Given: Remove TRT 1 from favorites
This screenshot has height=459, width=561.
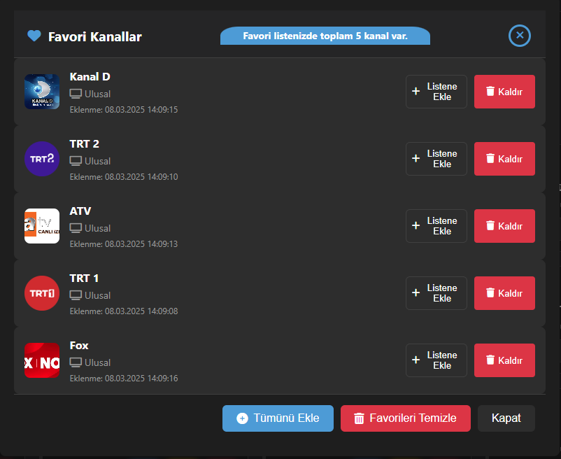Looking at the screenshot, I should point(504,293).
